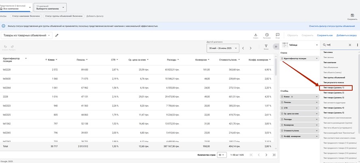Go to next date range arrow
Image resolution: width=360 pixels, height=163 pixels.
(x=251, y=48)
